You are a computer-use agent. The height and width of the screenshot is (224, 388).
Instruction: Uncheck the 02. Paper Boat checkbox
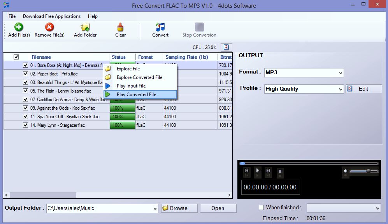[25, 73]
